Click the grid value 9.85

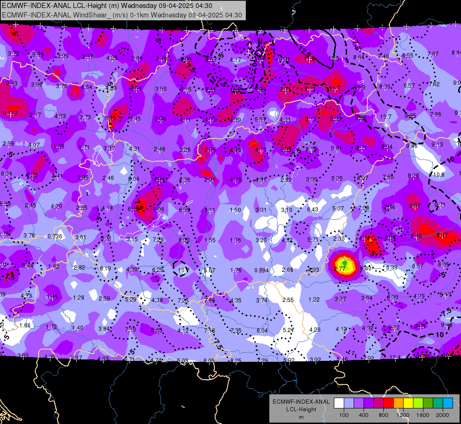[x=410, y=115]
